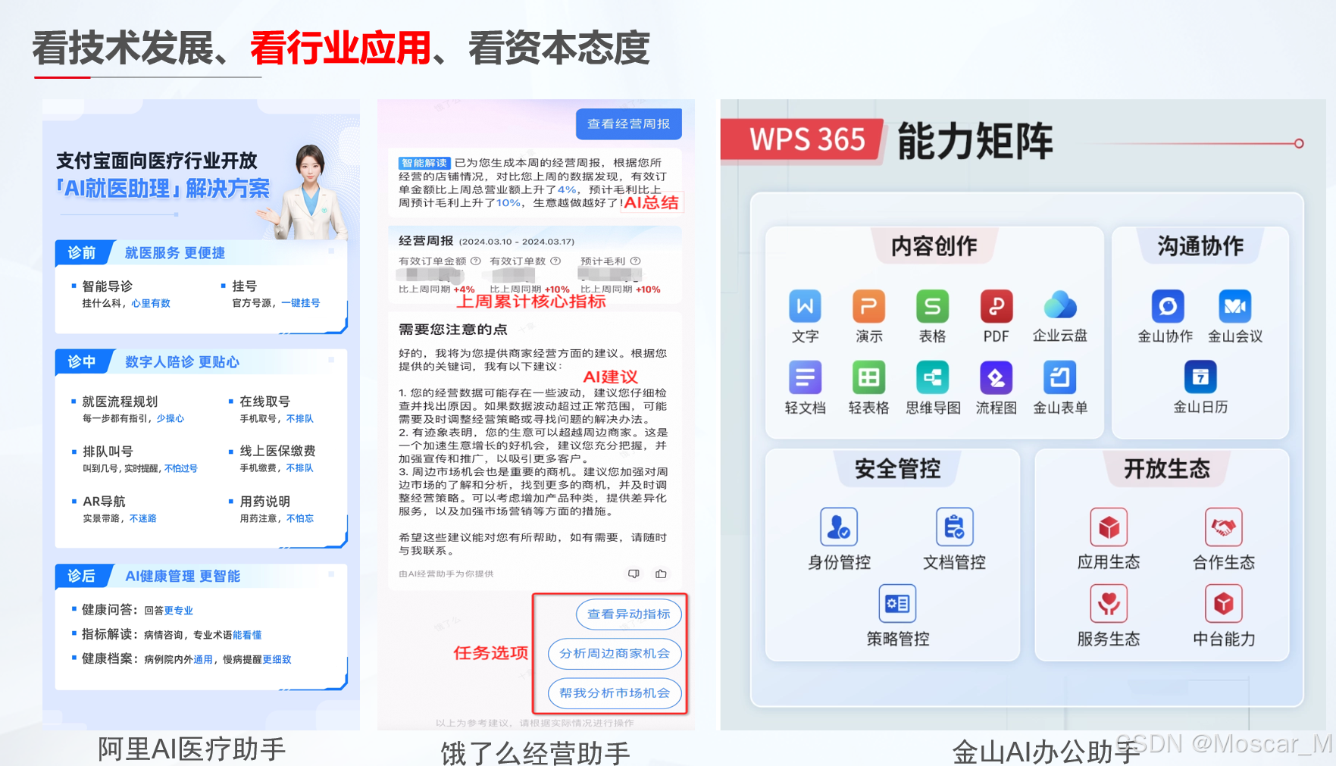Click the 文档管控 document control icon
1336x766 pixels.
954,527
